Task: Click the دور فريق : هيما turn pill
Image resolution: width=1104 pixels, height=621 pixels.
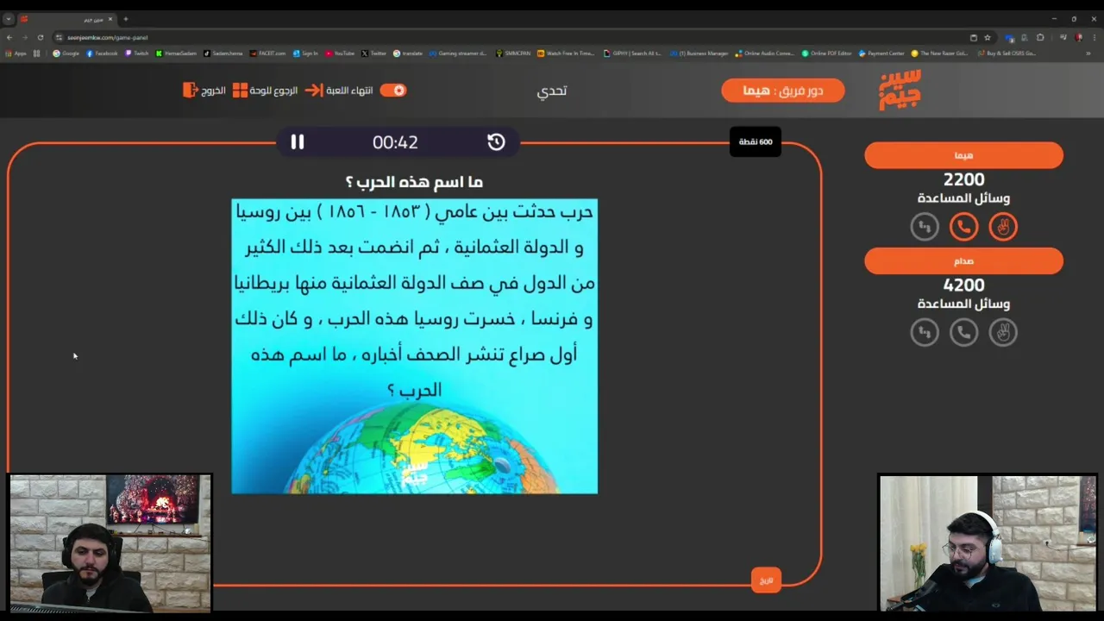Action: (x=783, y=91)
